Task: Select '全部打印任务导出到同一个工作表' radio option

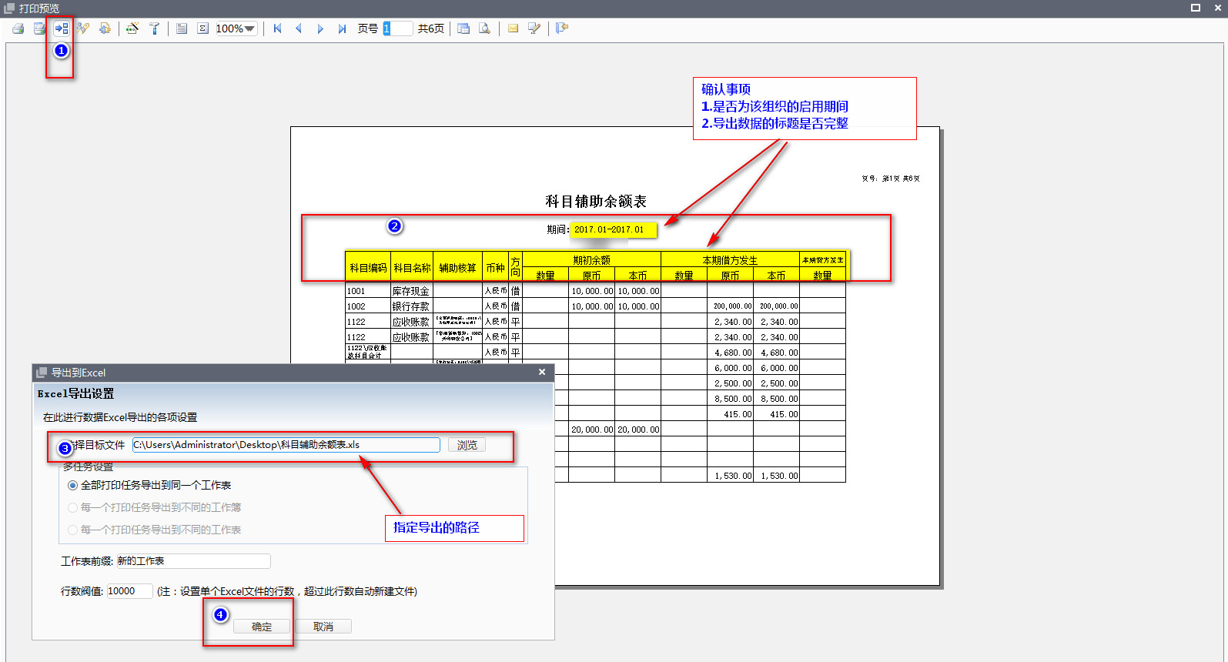Action: click(x=73, y=486)
